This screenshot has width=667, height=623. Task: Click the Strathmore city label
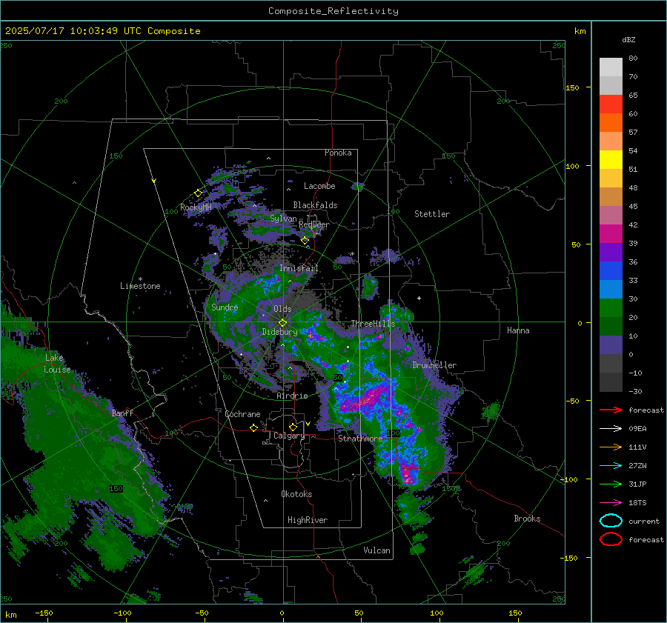[360, 439]
